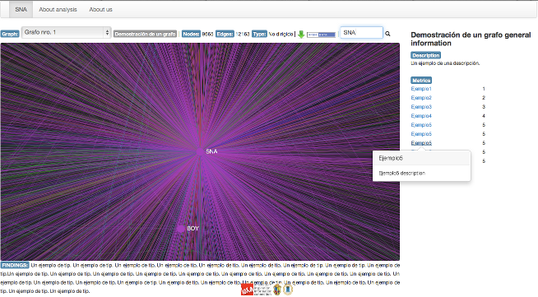Click inside the SNA search field
Image resolution: width=538 pixels, height=297 pixels.
click(x=362, y=33)
